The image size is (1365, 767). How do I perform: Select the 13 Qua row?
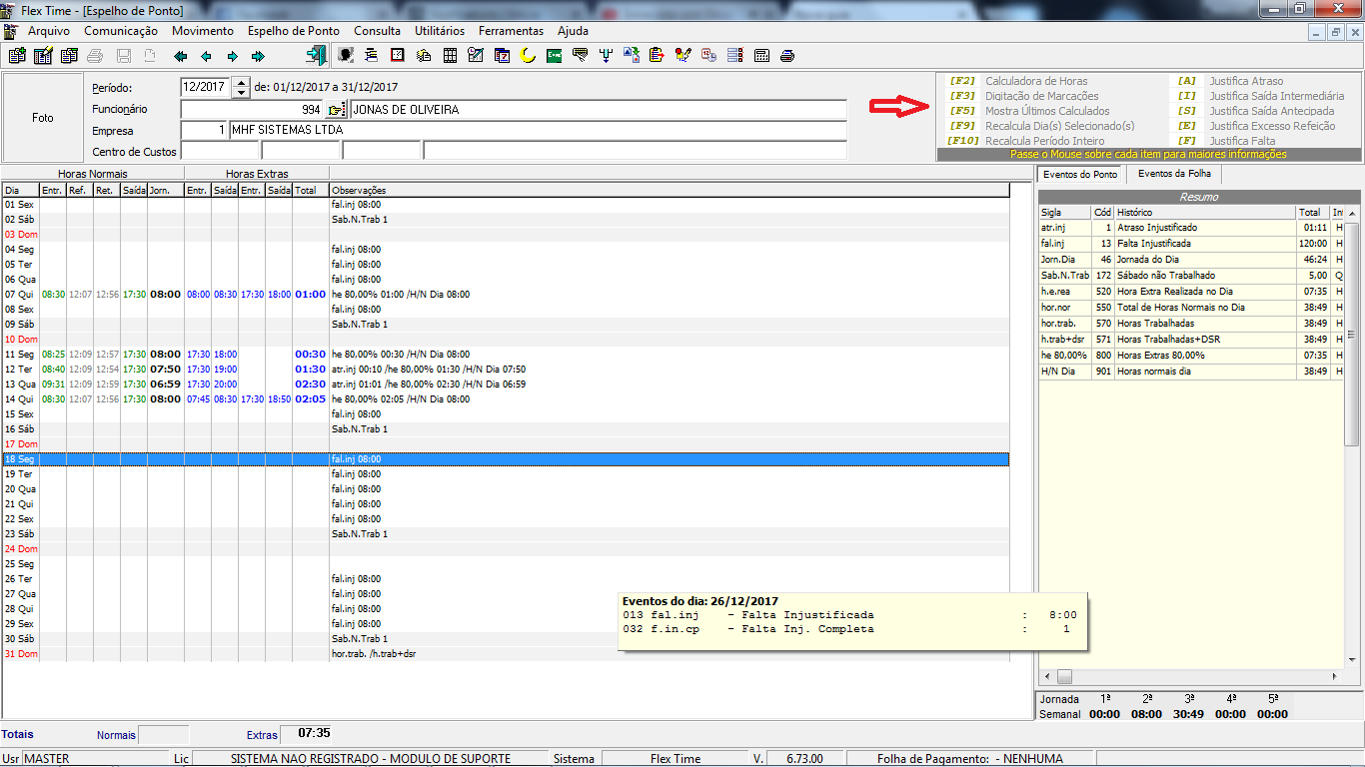tap(505, 384)
